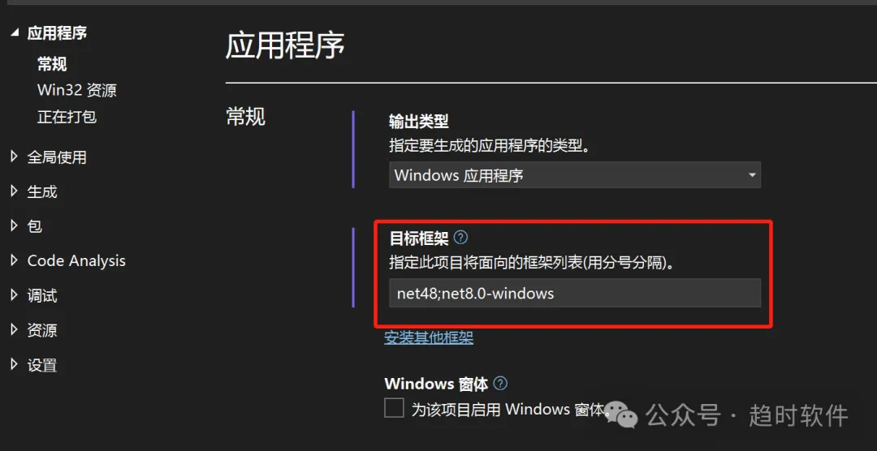Expand the 资源 section
The height and width of the screenshot is (451, 877).
[x=15, y=330]
